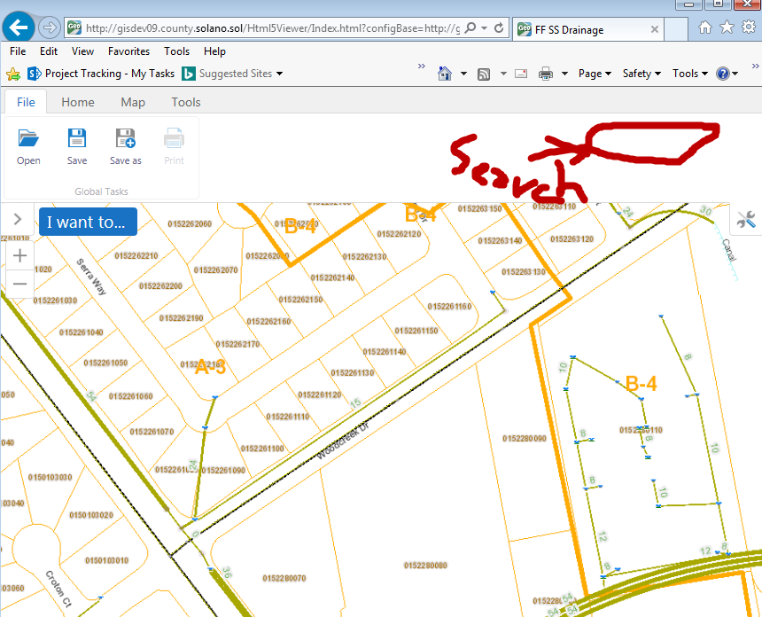Open browser settings gear icon
Image resolution: width=762 pixels, height=617 pixels.
[749, 27]
